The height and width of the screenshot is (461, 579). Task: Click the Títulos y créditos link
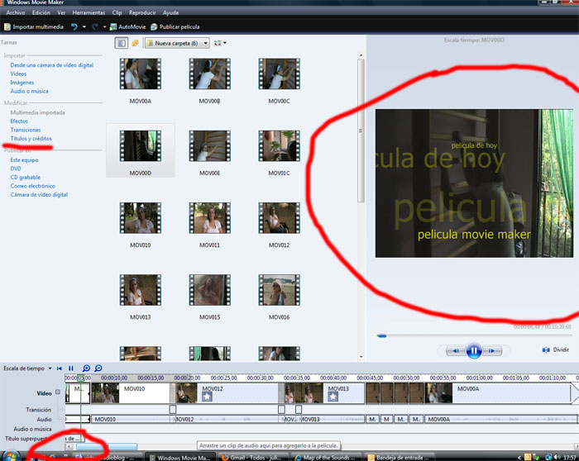point(31,139)
